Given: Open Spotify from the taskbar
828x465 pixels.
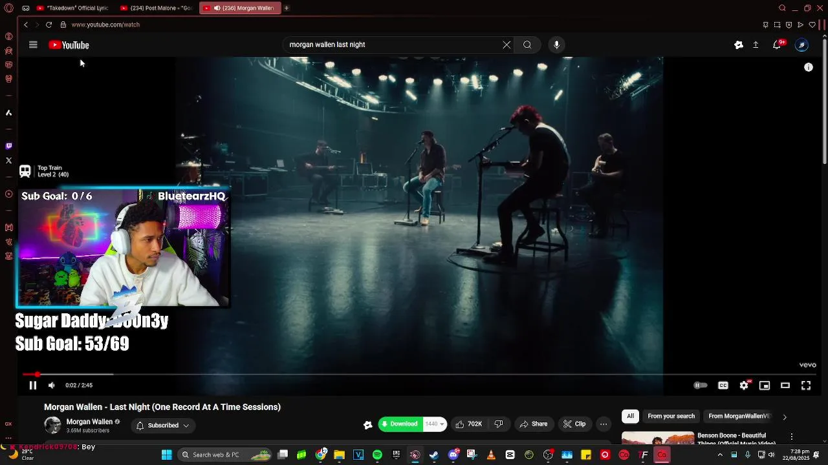Looking at the screenshot, I should coord(377,455).
